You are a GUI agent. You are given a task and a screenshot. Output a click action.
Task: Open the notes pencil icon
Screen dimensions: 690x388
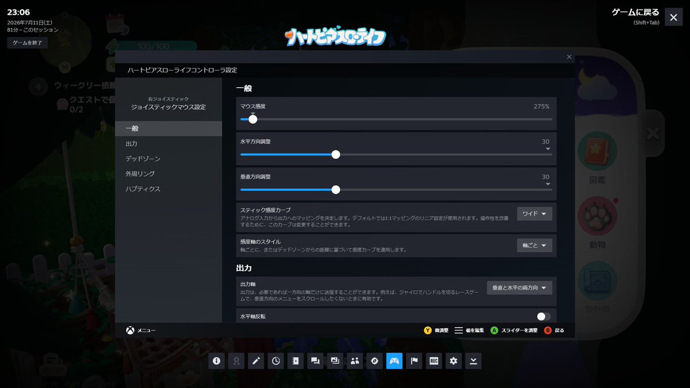coord(256,361)
